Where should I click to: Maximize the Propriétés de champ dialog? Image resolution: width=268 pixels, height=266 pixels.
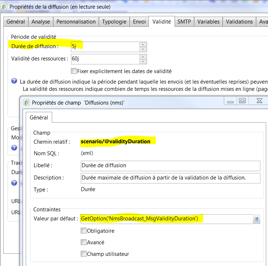click(242, 101)
